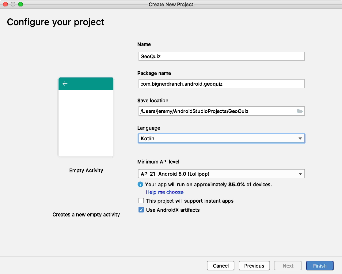Focus the Name field containing GeoQuiz
This screenshot has width=342, height=274.
coord(221,56)
